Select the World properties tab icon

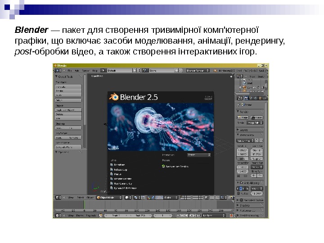click(x=256, y=98)
